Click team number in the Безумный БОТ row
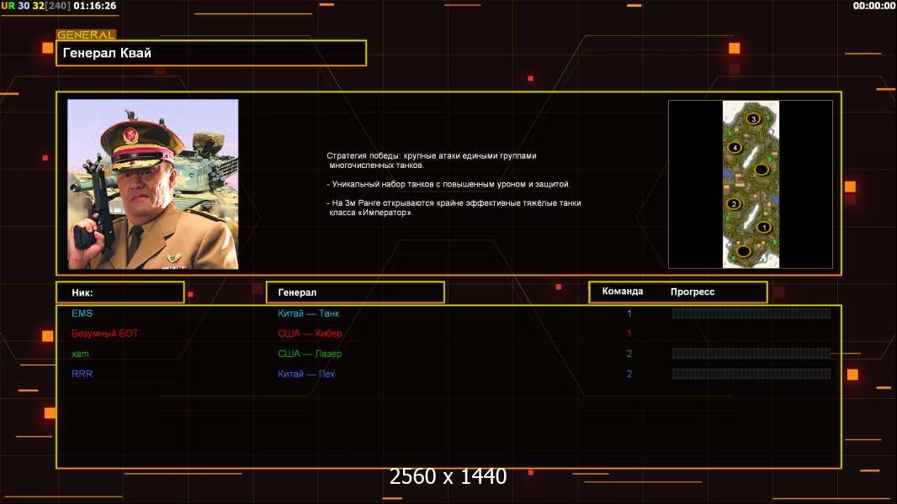The image size is (897, 504). tap(629, 333)
